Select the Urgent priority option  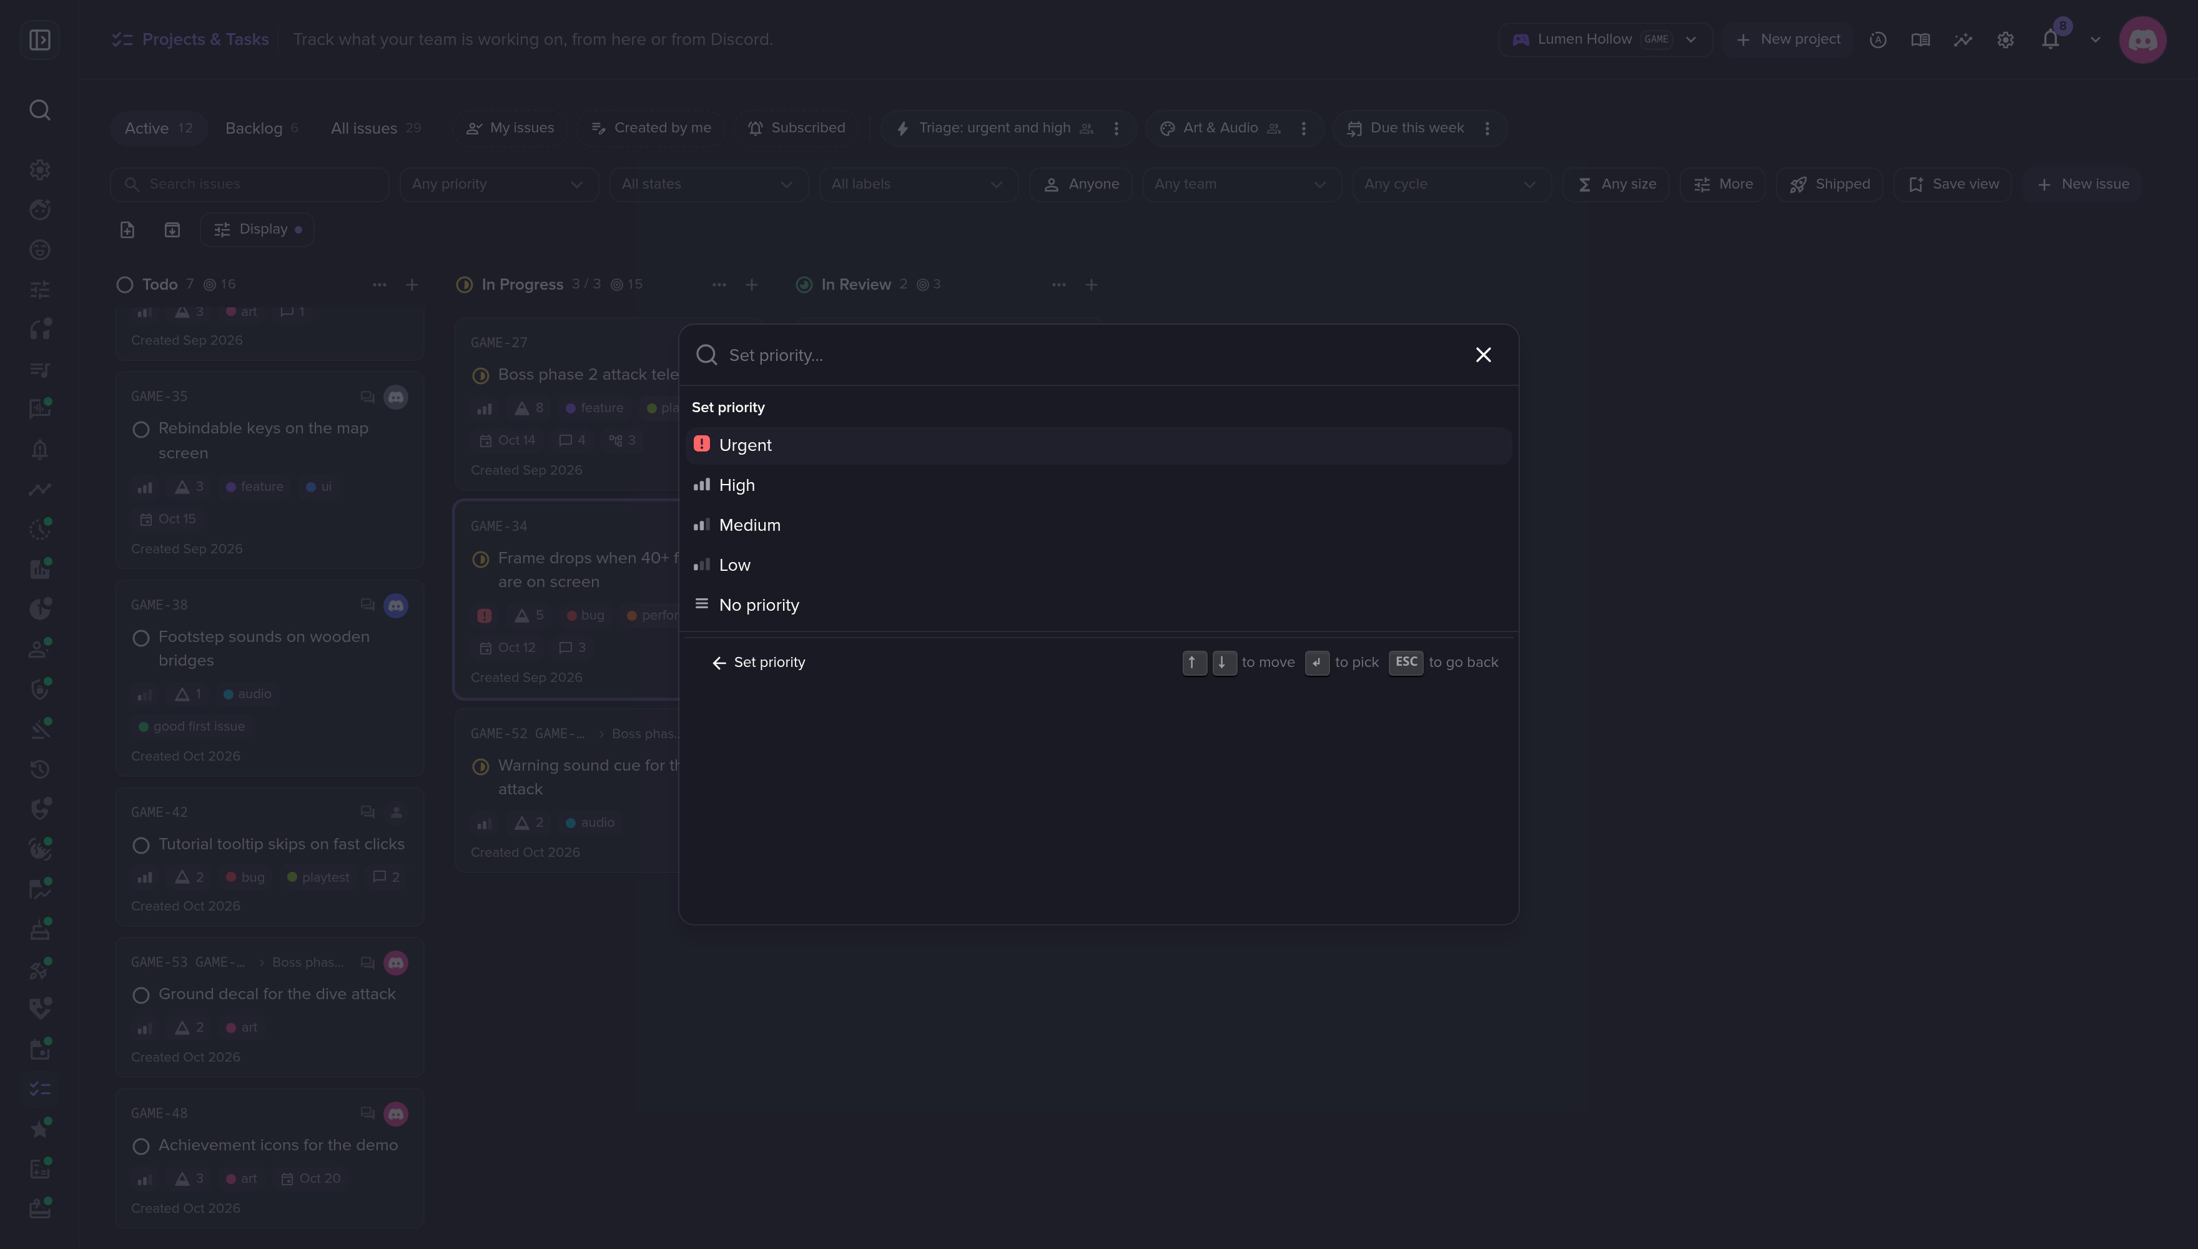(x=1098, y=445)
